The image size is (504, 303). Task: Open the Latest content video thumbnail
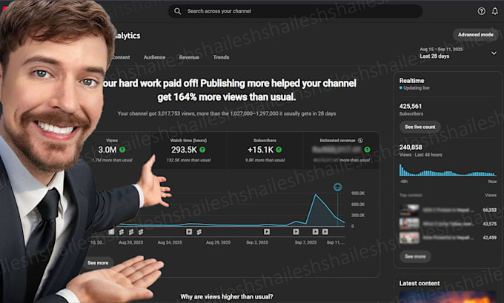coord(448,297)
